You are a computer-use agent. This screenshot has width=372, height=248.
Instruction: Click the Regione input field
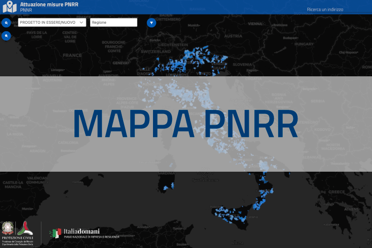coord(113,22)
